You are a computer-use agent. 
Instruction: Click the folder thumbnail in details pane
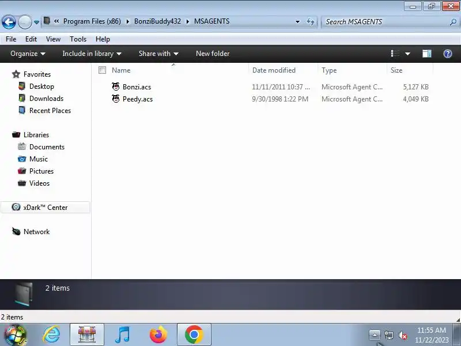24,294
